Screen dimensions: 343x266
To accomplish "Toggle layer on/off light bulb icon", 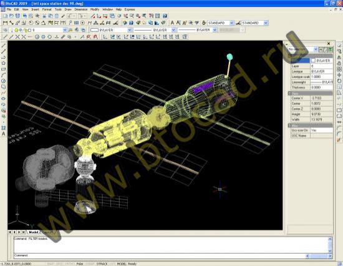I will coord(12,30).
